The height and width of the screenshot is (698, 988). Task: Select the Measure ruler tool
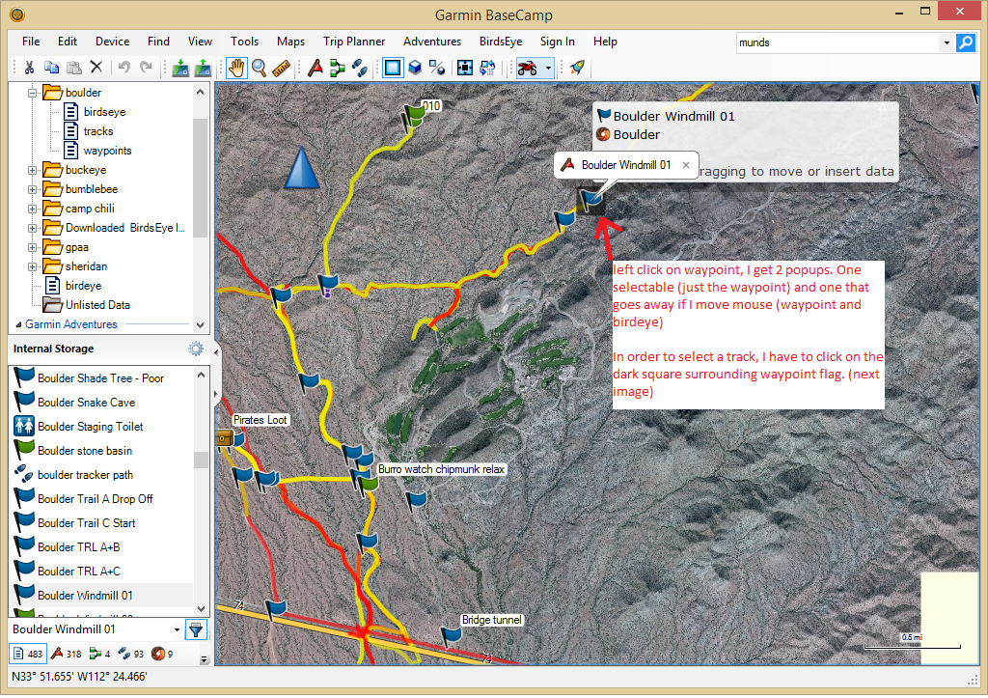(x=281, y=68)
